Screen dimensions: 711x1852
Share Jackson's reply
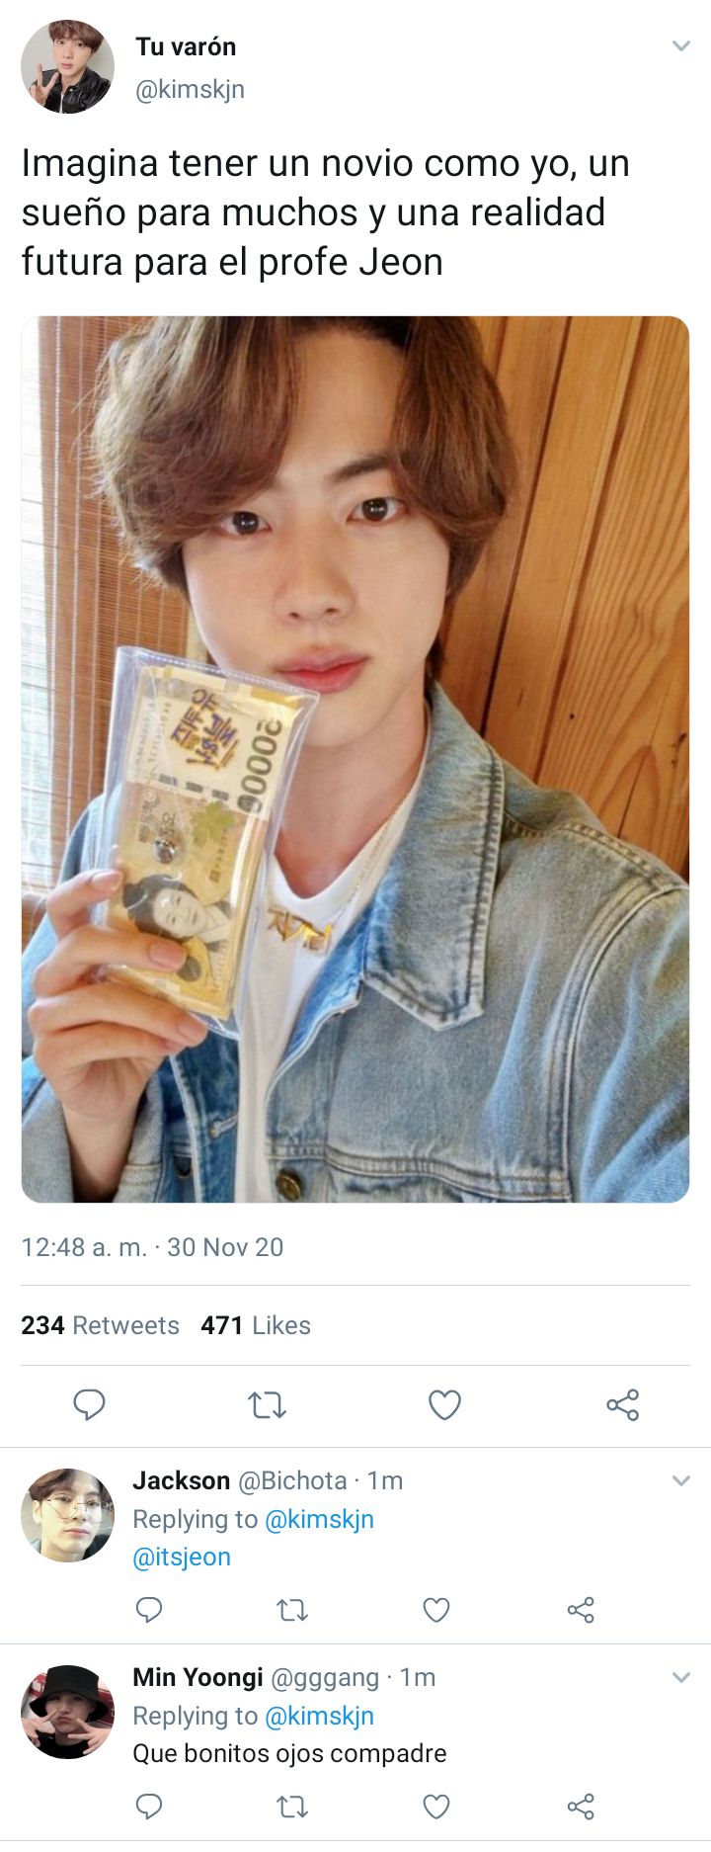581,1610
